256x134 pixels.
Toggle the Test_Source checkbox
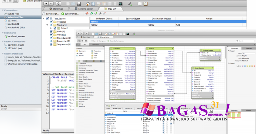pos(47,18)
